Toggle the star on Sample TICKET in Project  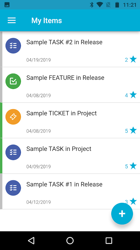pyautogui.click(x=133, y=131)
